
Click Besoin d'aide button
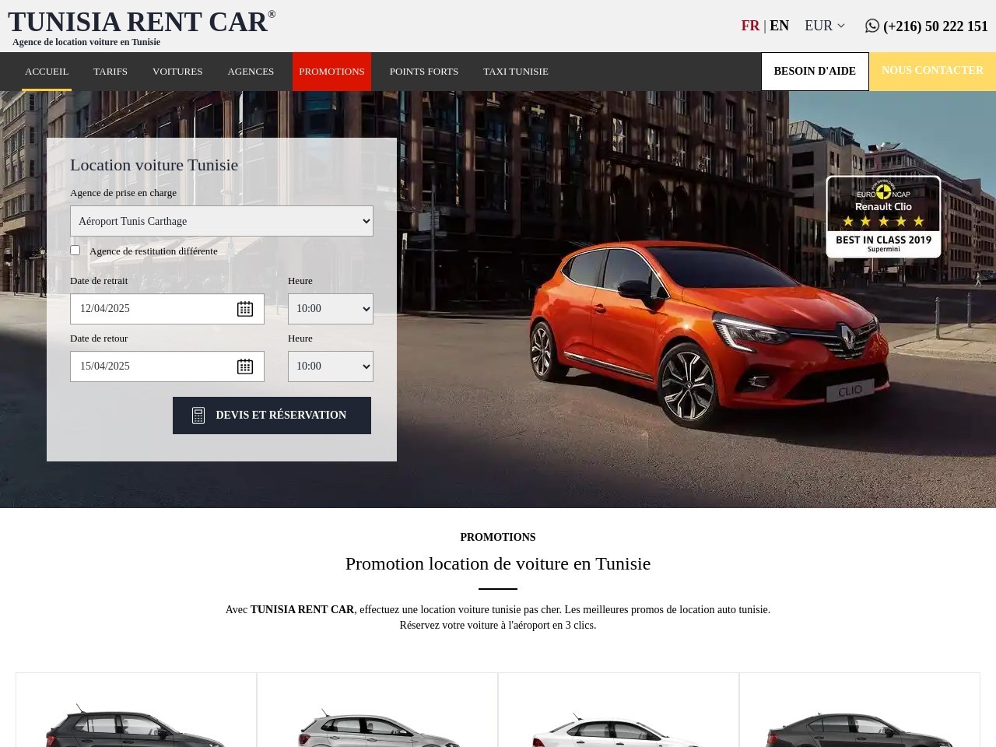pyautogui.click(x=815, y=72)
